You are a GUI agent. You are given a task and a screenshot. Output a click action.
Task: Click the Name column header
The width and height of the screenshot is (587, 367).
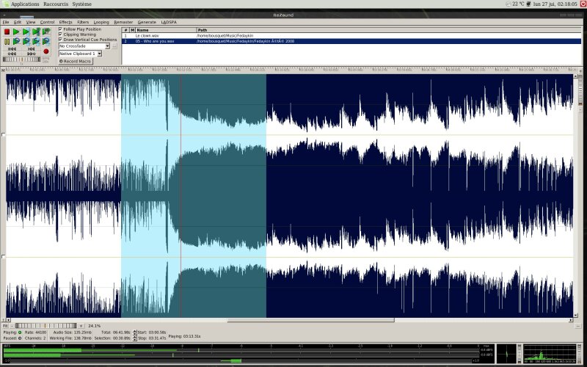point(166,30)
